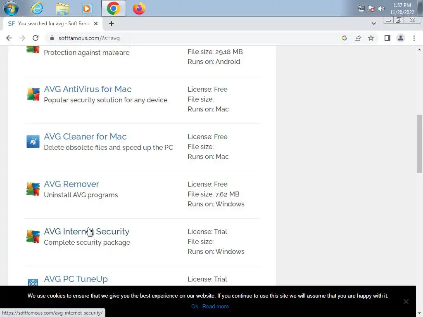Image resolution: width=423 pixels, height=317 pixels.
Task: Click 'Delete obsolete files and speed up the PC'
Action: (x=108, y=147)
